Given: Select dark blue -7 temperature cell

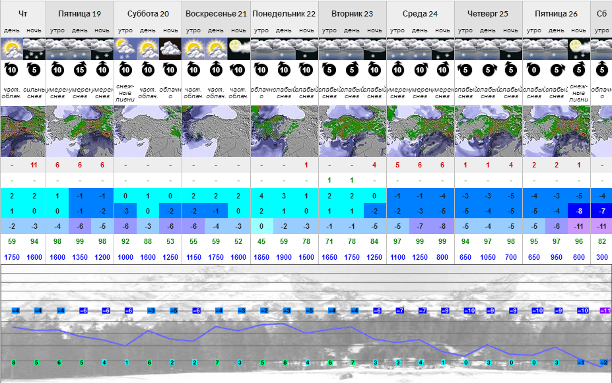Looking at the screenshot, I should (x=602, y=211).
